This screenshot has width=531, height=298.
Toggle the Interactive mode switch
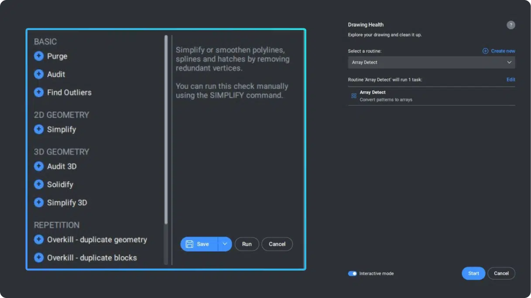pos(353,274)
